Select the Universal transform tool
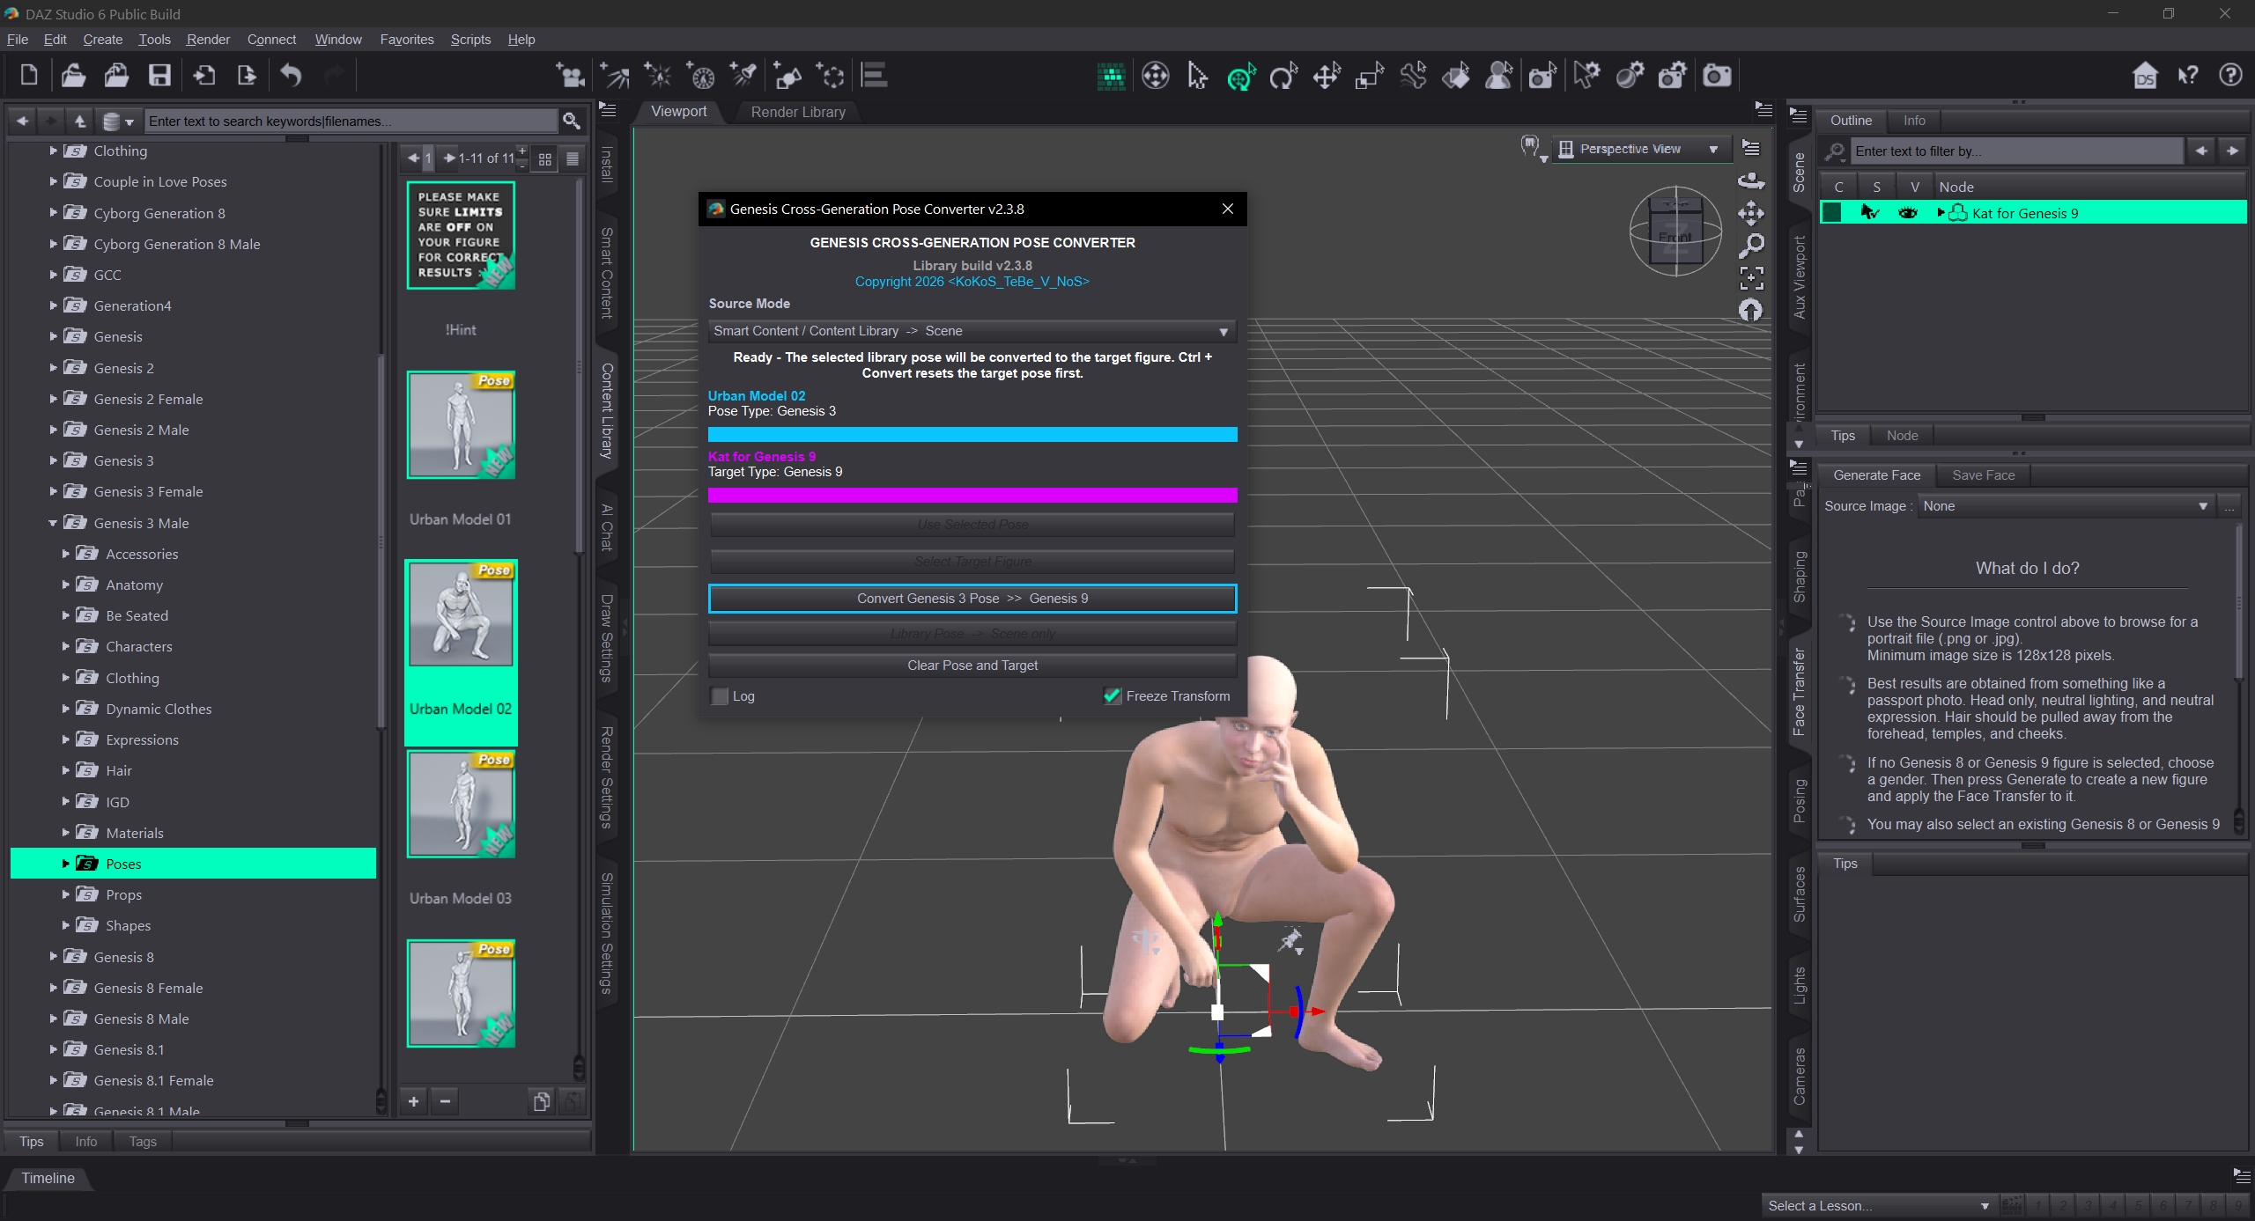The image size is (2255, 1221). tap(1241, 77)
